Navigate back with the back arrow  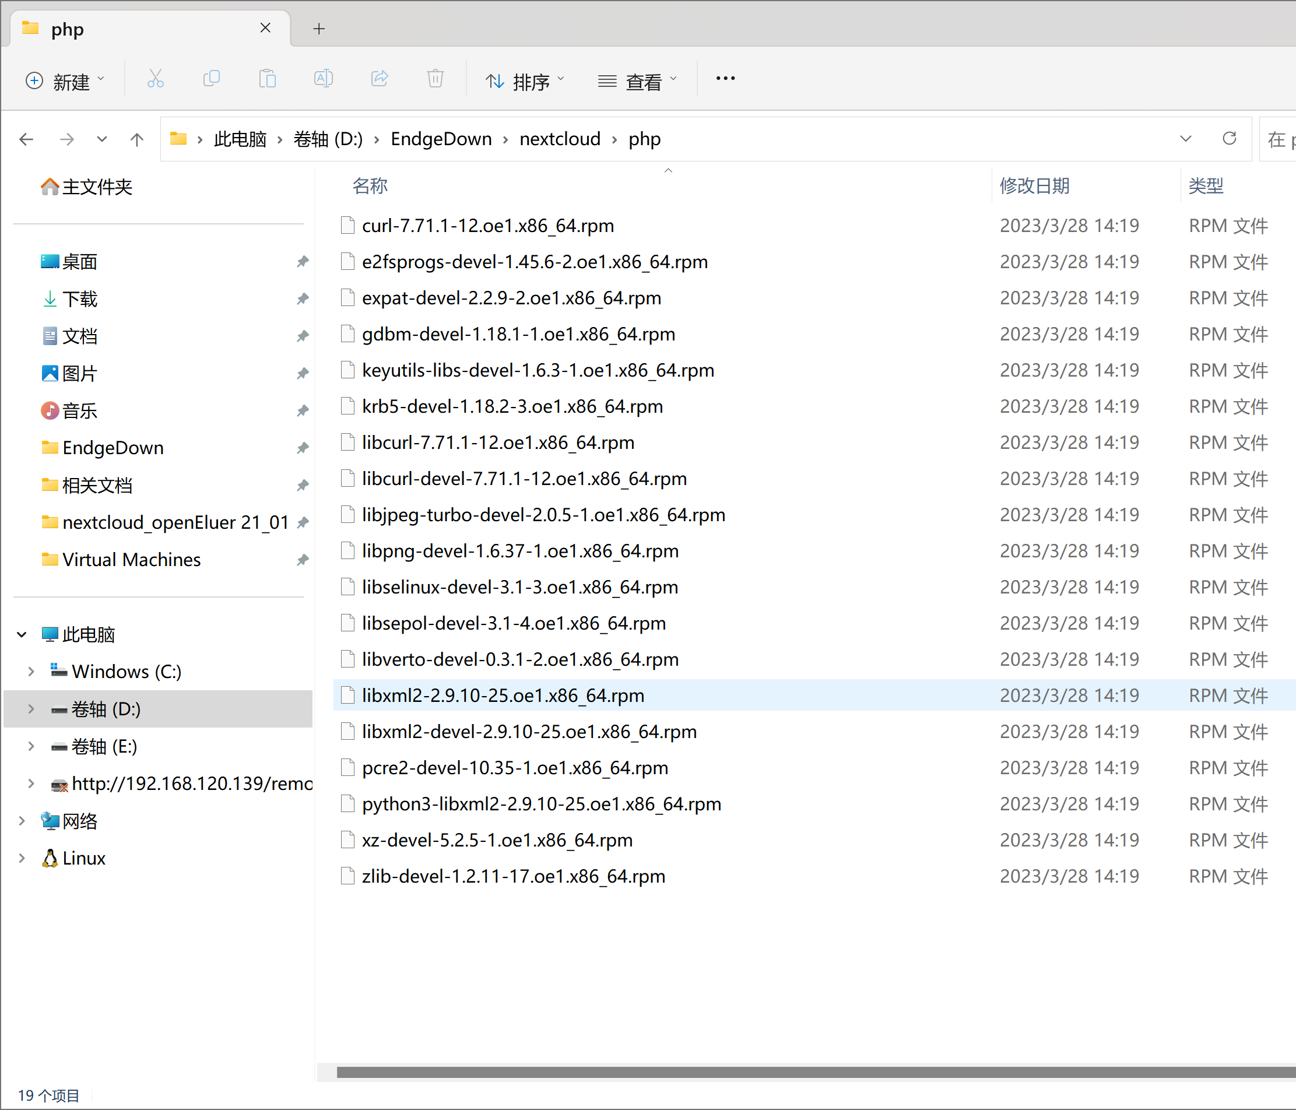(x=27, y=139)
